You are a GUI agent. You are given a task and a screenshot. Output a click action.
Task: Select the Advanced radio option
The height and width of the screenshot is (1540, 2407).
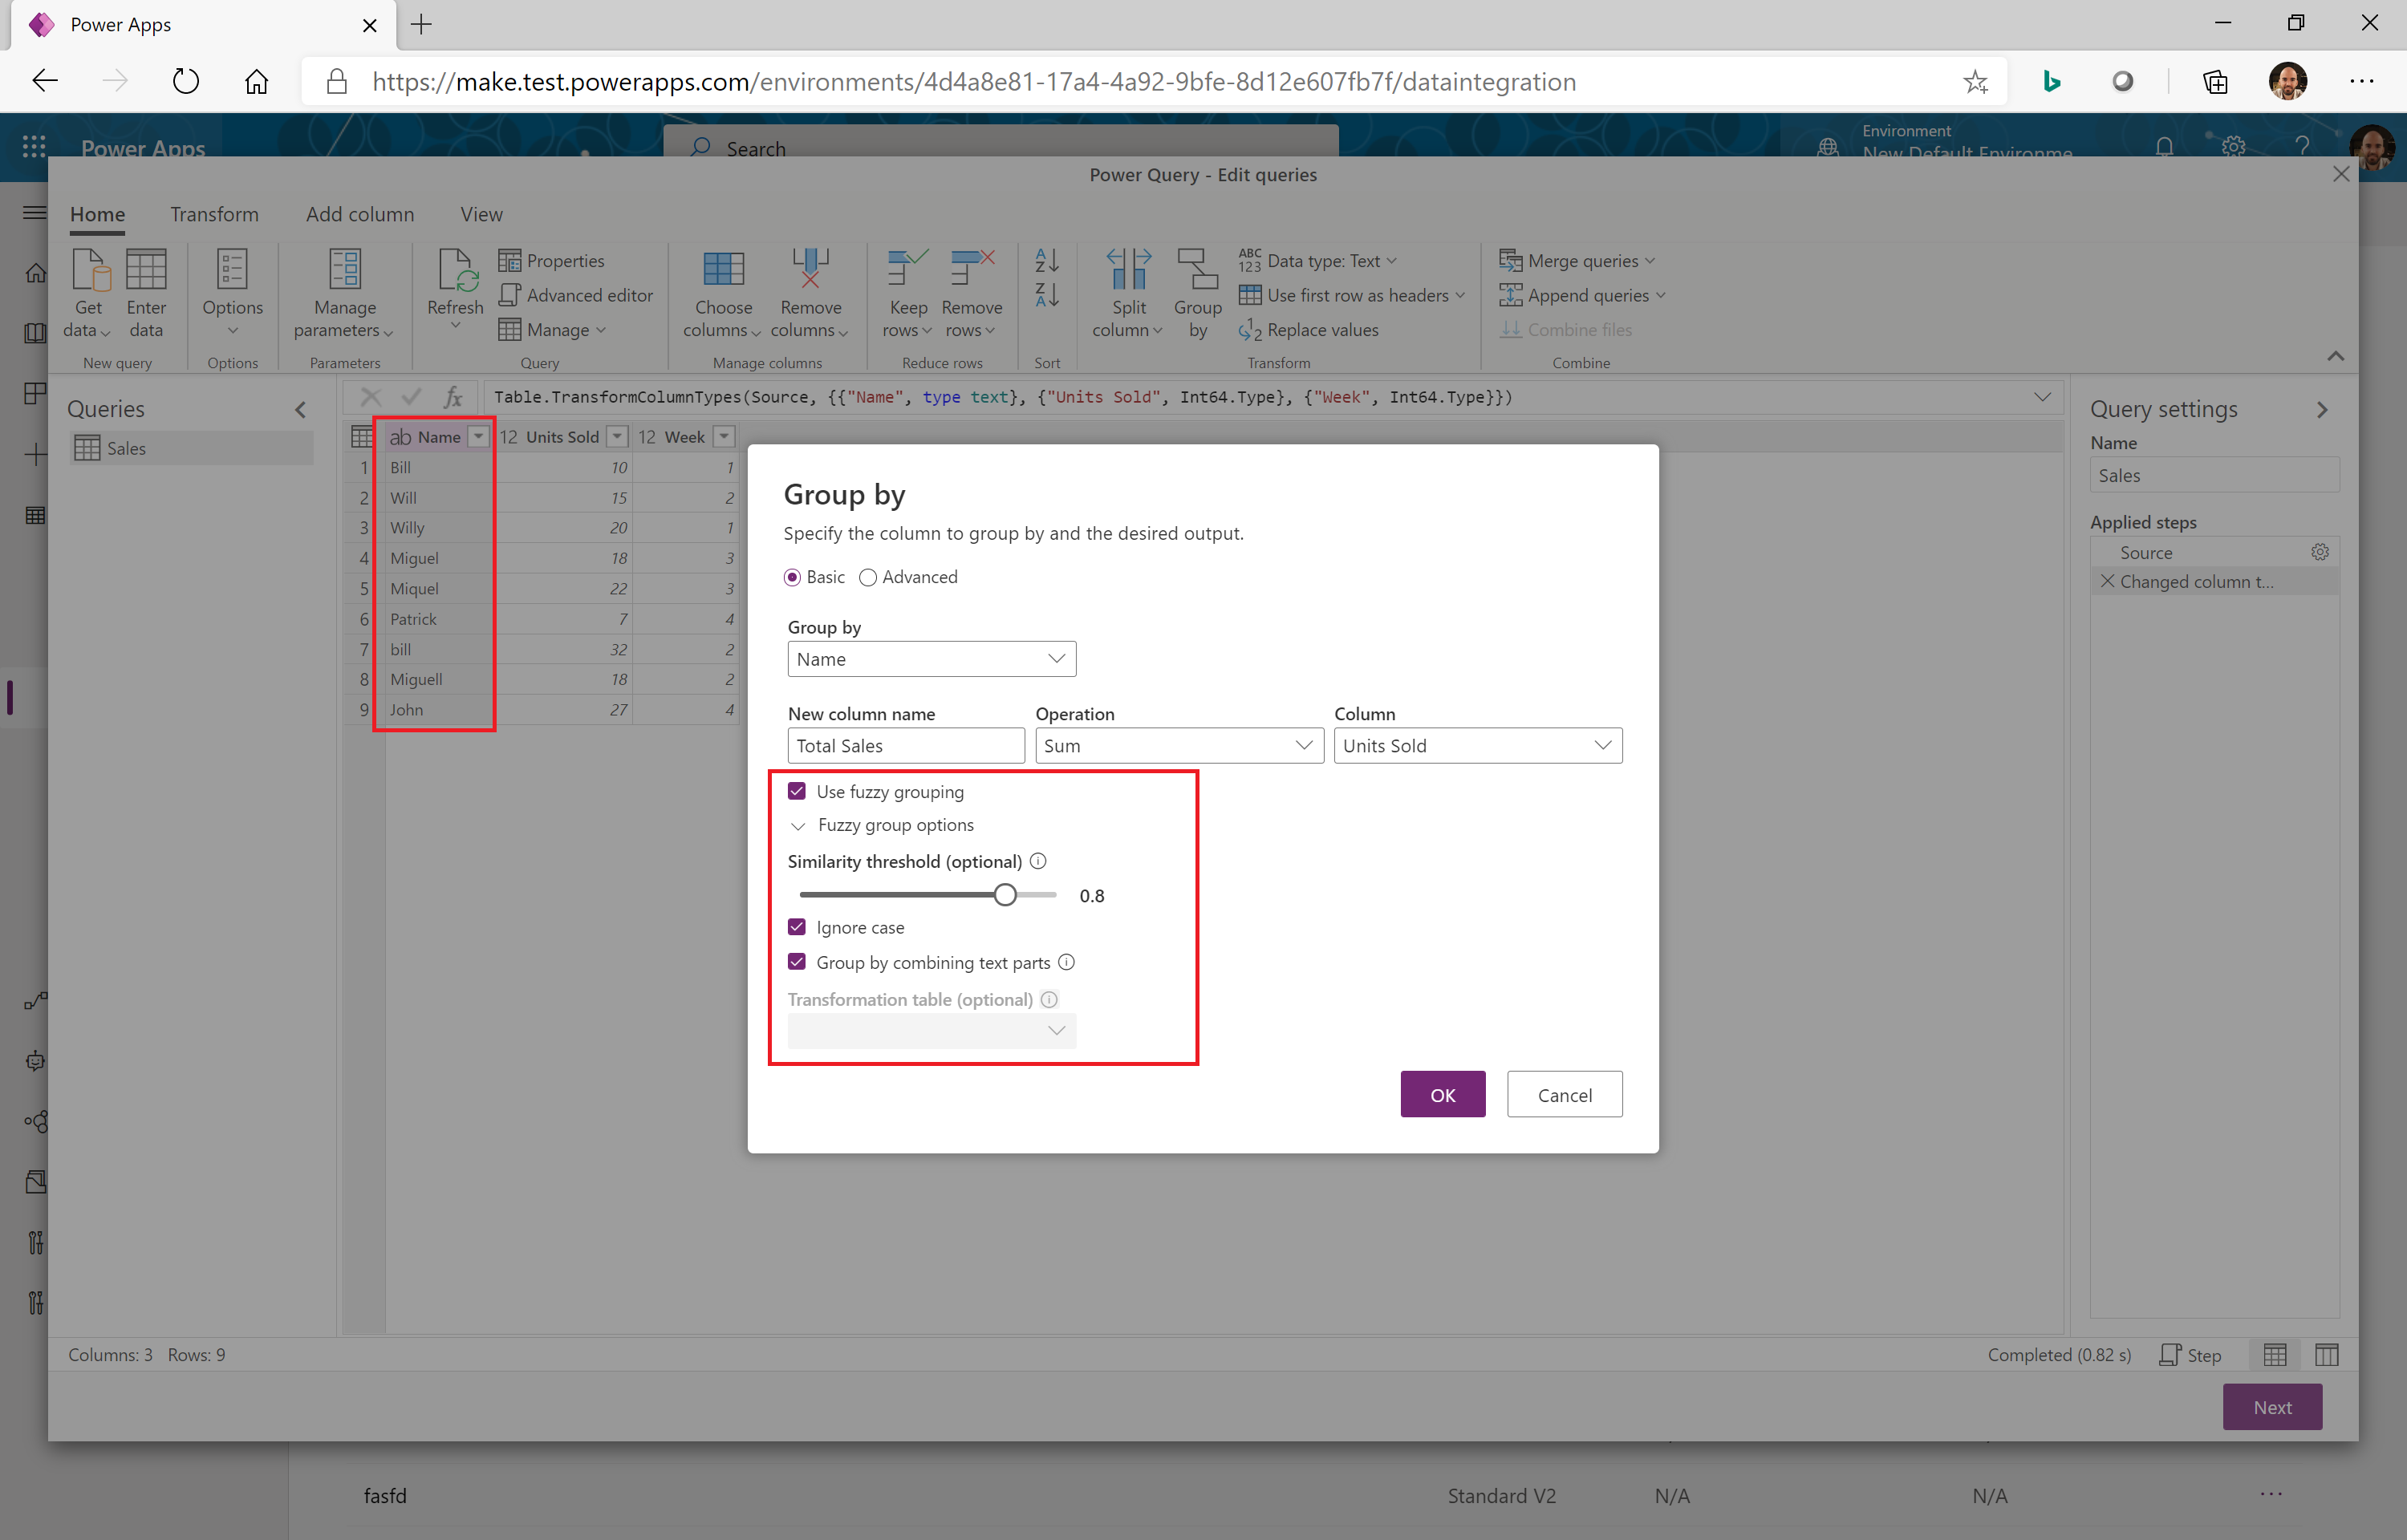pyautogui.click(x=868, y=577)
